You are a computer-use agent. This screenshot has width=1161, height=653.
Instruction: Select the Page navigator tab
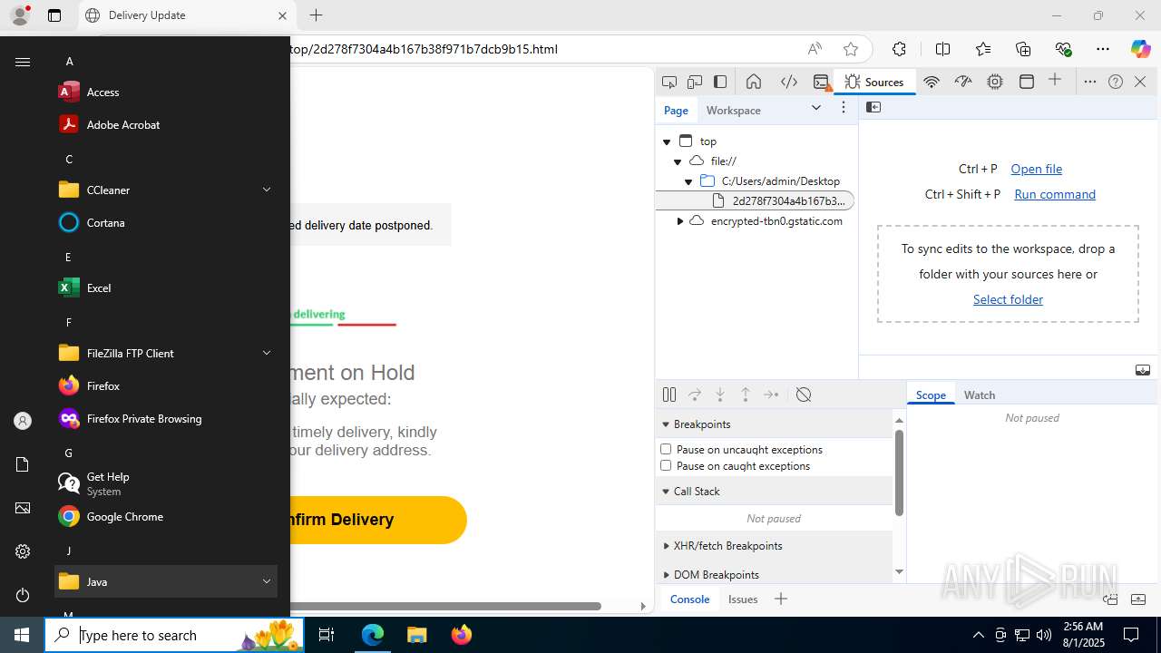[676, 110]
